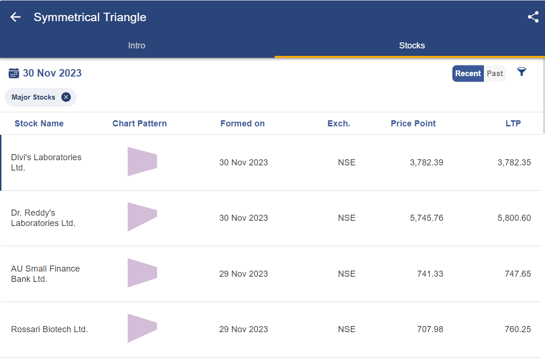This screenshot has width=545, height=358.
Task: Select the Recent toggle option
Action: click(x=468, y=74)
